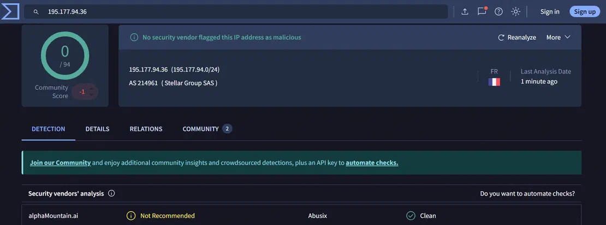This screenshot has height=225, width=606.
Task: Click the Sign up button
Action: tap(585, 11)
